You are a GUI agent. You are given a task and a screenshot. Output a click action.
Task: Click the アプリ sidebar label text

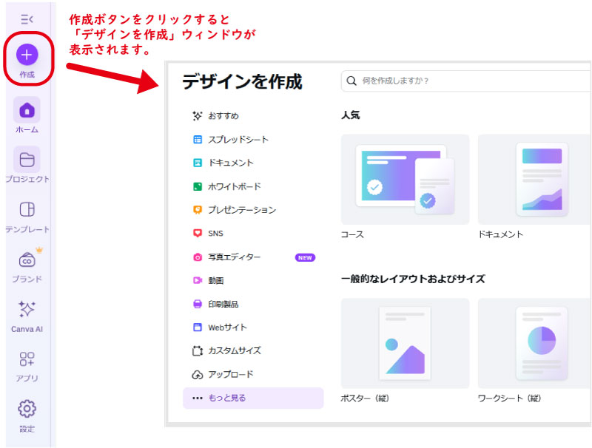(27, 379)
